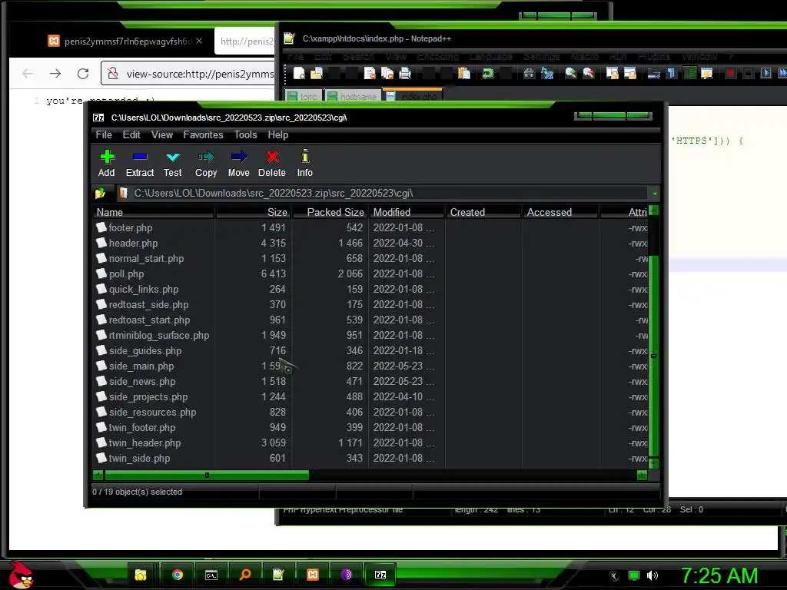Toggle Show All Characters pilcrow icon in Notepad++

point(671,73)
